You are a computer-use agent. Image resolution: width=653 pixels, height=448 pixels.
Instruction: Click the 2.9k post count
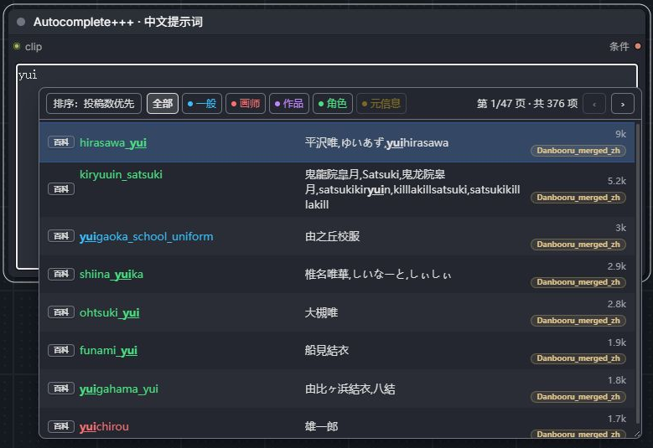point(617,265)
